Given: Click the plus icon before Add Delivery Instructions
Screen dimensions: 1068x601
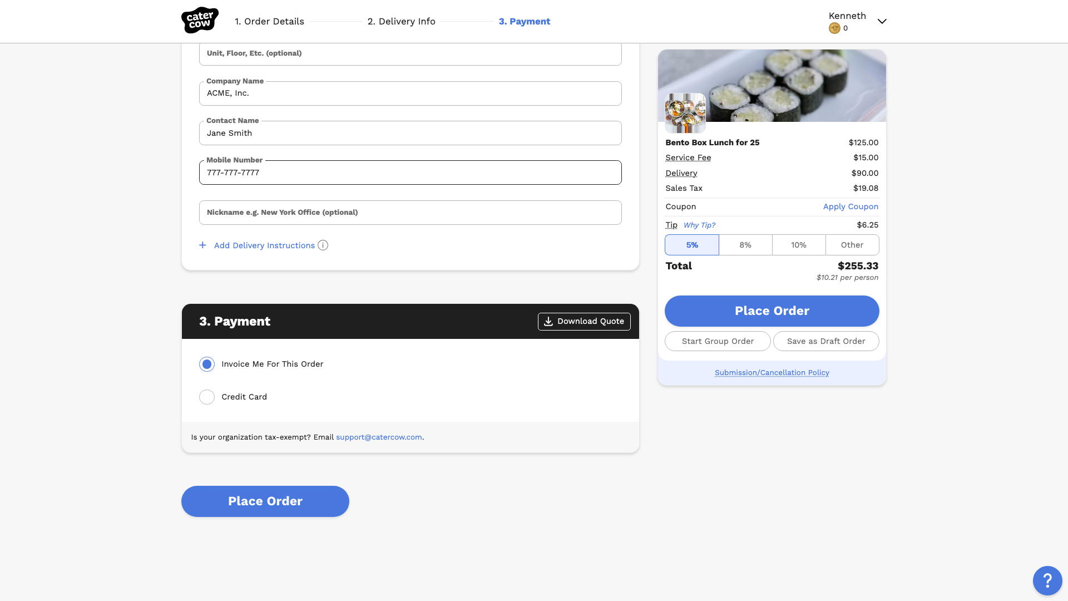Looking at the screenshot, I should [202, 245].
